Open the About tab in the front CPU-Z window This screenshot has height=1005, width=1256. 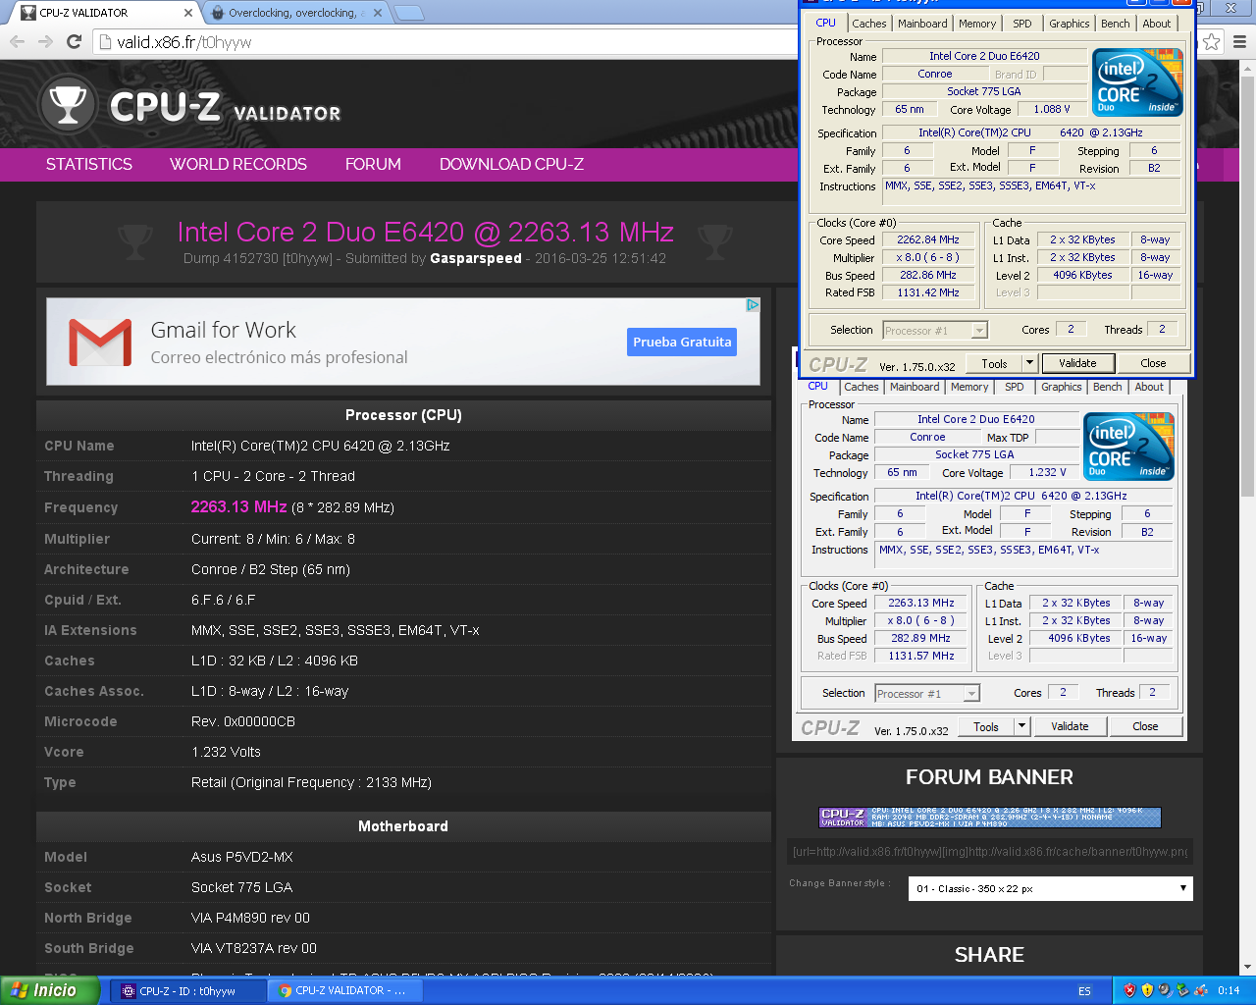click(x=1157, y=24)
